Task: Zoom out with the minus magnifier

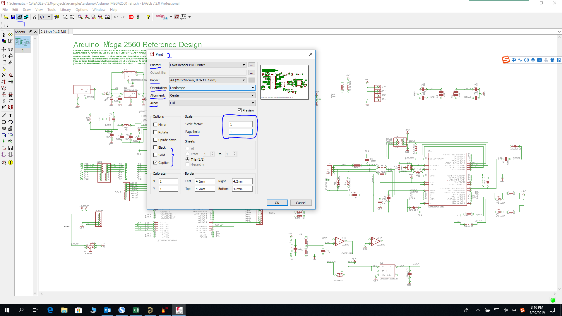Action: (x=94, y=17)
